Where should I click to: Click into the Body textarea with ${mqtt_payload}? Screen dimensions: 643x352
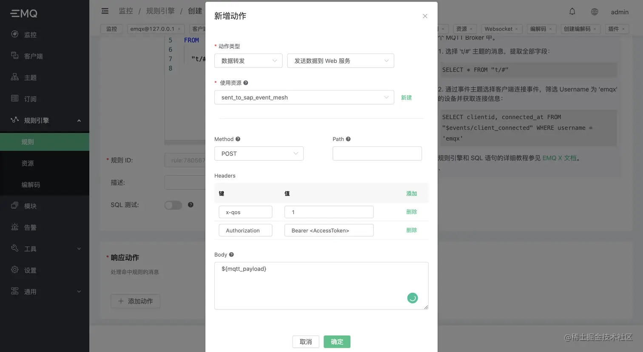(321, 286)
